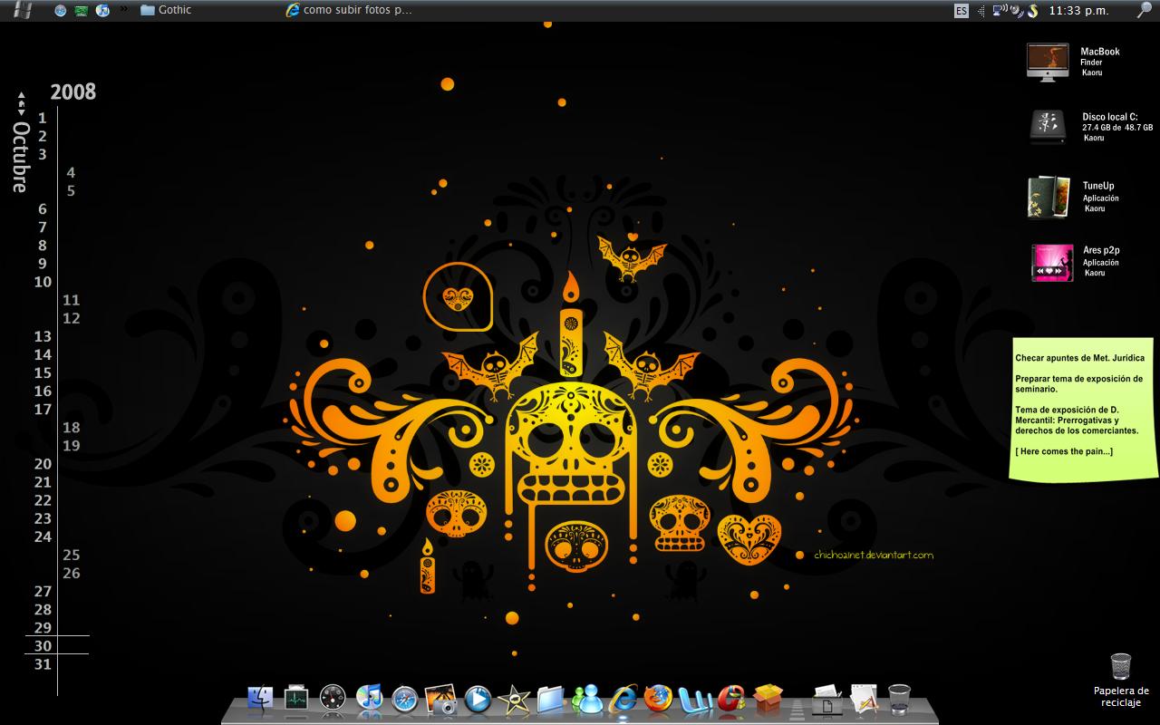Select day 12 in the calendar
This screenshot has height=725, width=1160.
point(72,318)
